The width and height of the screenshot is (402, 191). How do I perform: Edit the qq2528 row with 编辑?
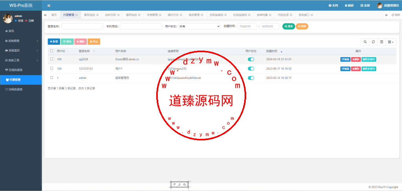345,59
